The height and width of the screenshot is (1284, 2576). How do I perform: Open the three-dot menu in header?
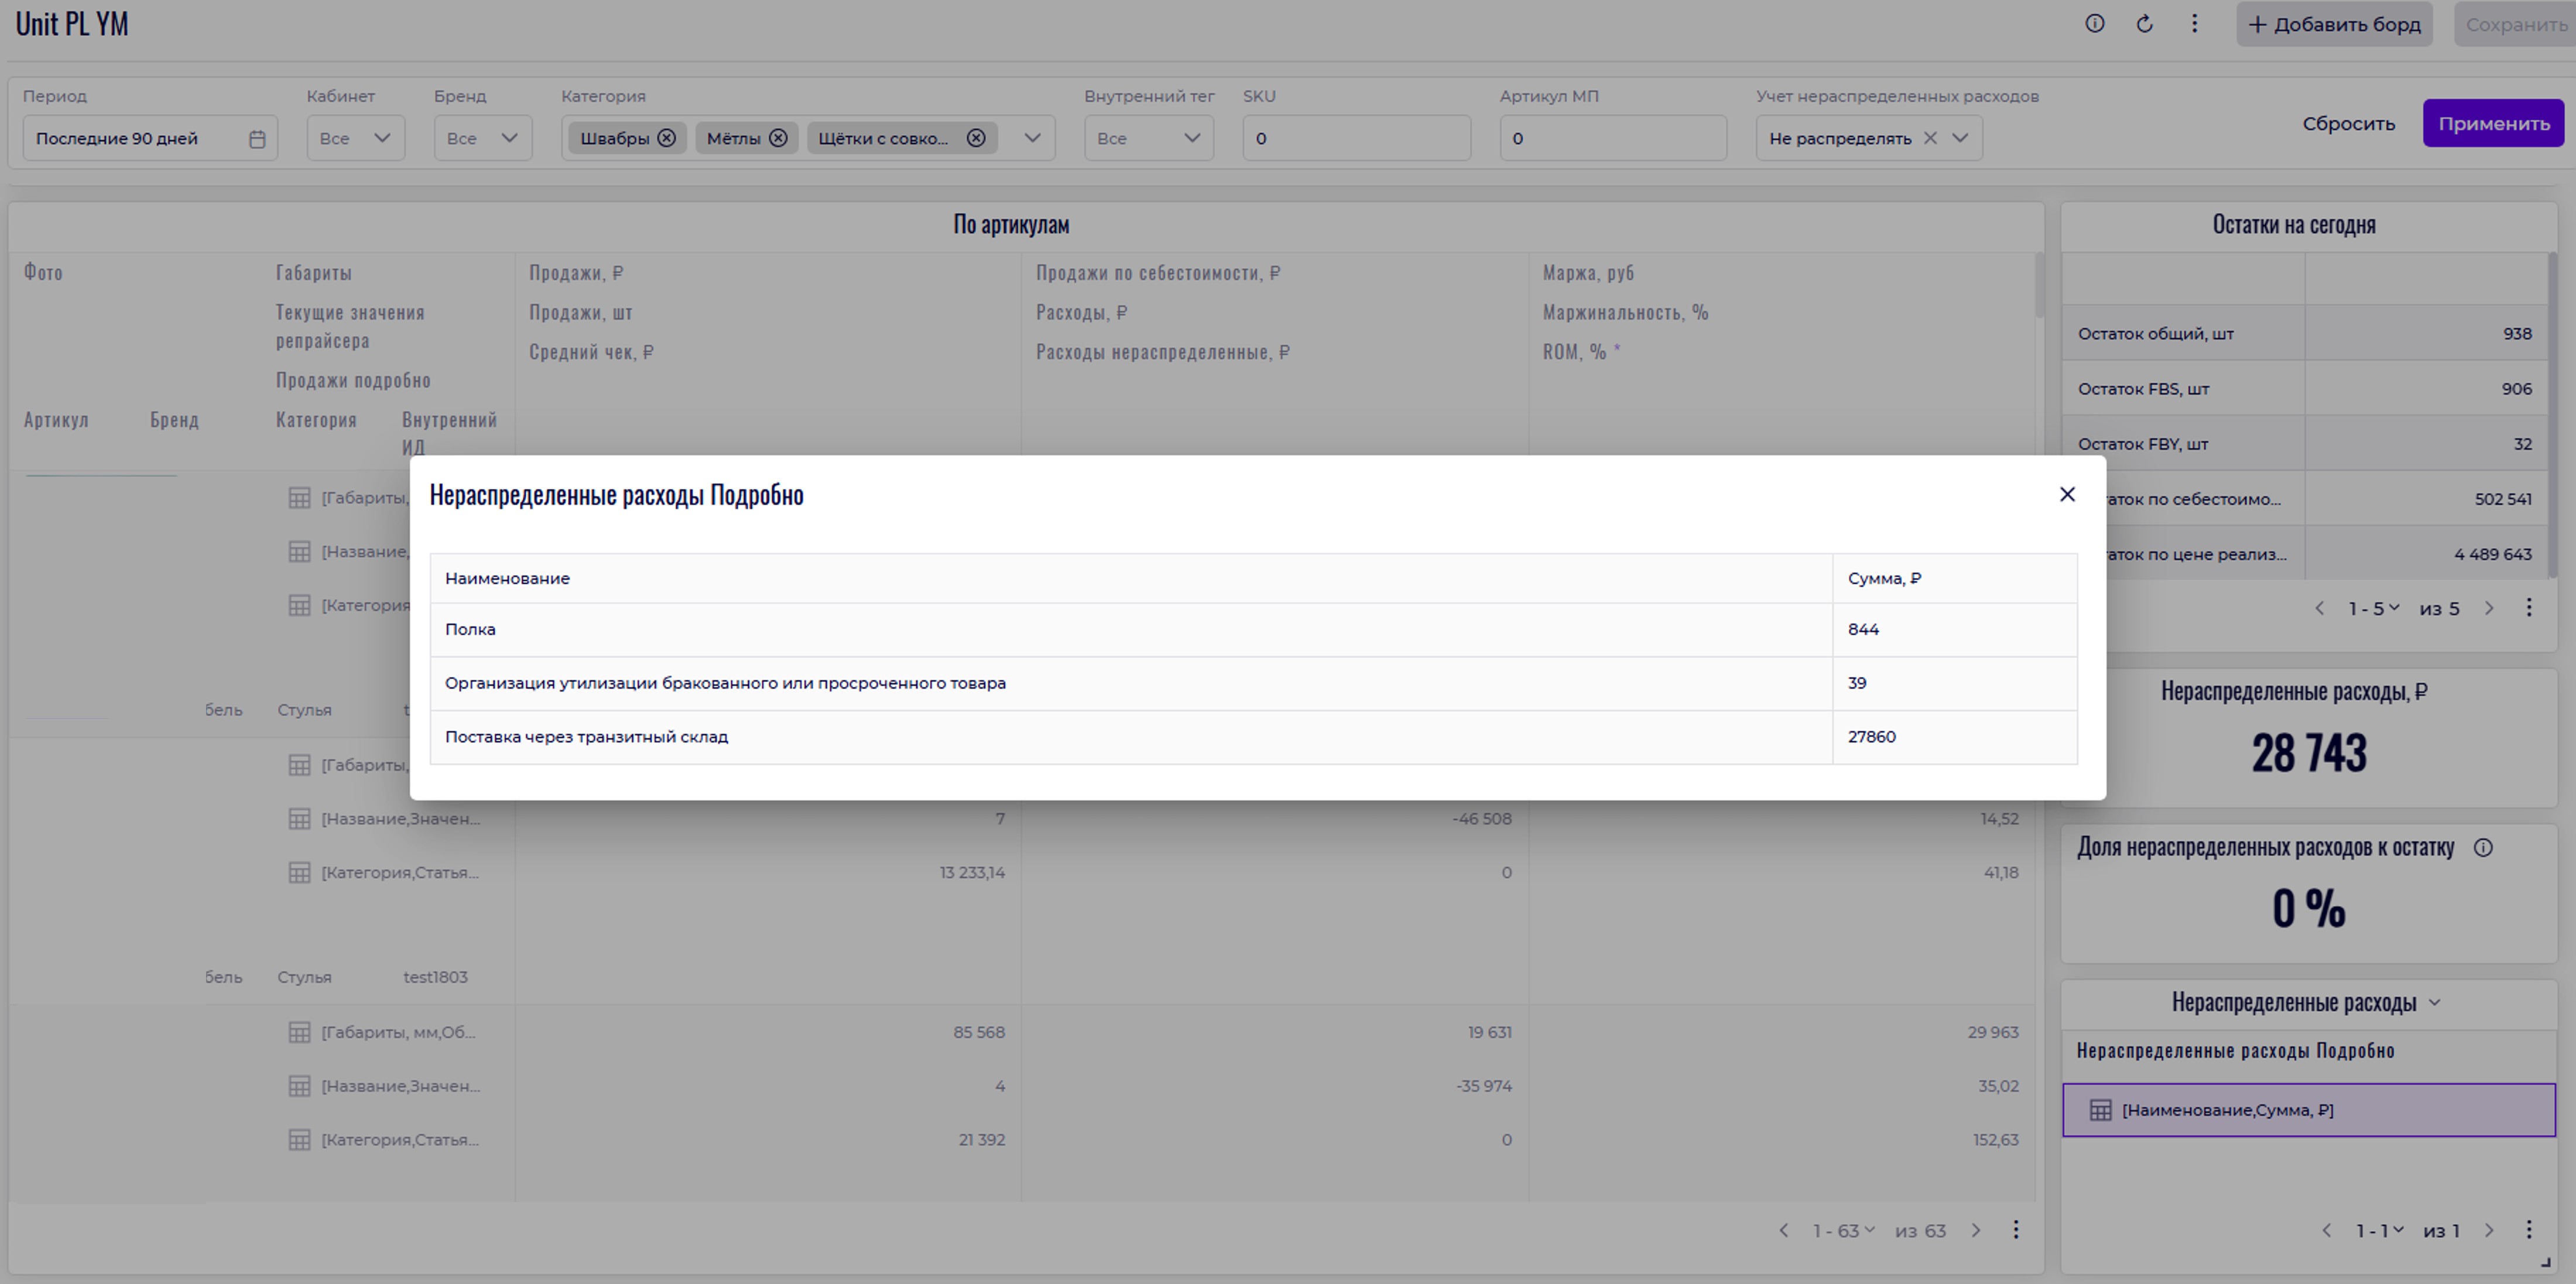click(2194, 24)
